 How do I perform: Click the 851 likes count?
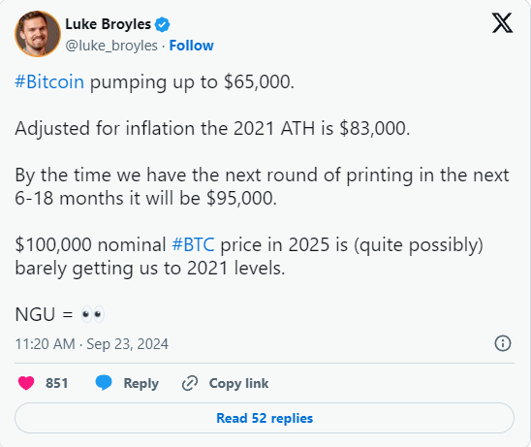coord(57,383)
